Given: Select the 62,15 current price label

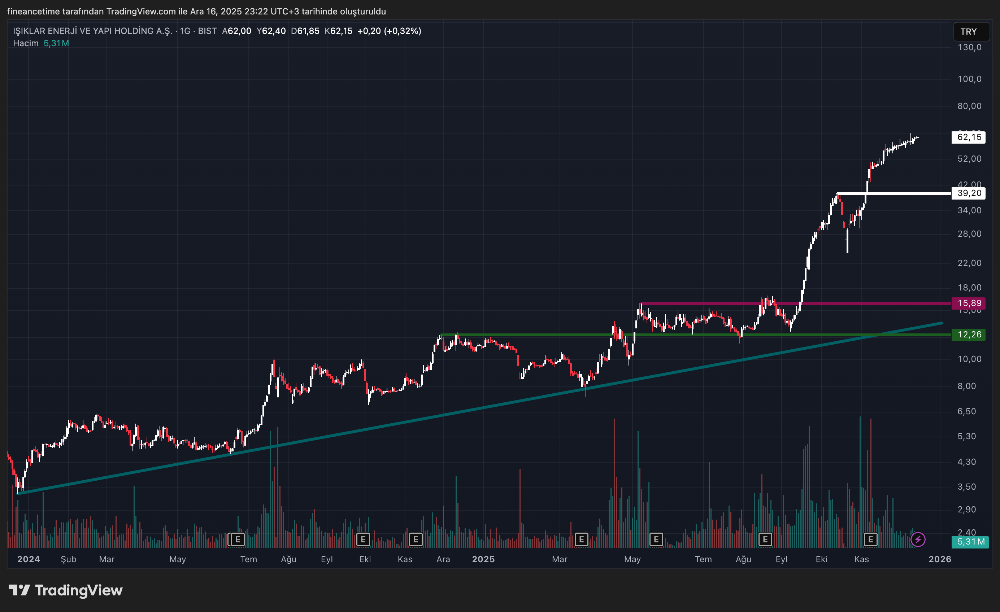Looking at the screenshot, I should click(968, 137).
